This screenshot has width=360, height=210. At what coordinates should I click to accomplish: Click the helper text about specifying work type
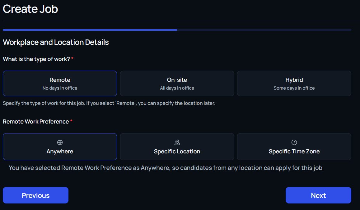109,103
